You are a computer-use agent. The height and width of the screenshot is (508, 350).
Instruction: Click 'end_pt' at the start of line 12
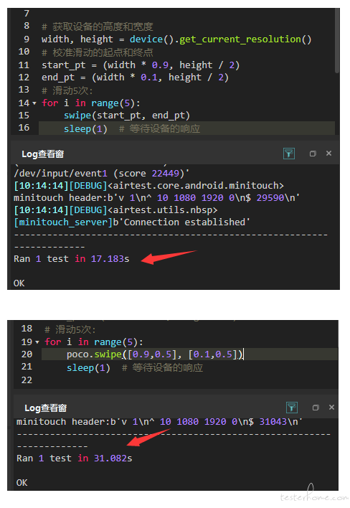pyautogui.click(x=58, y=77)
